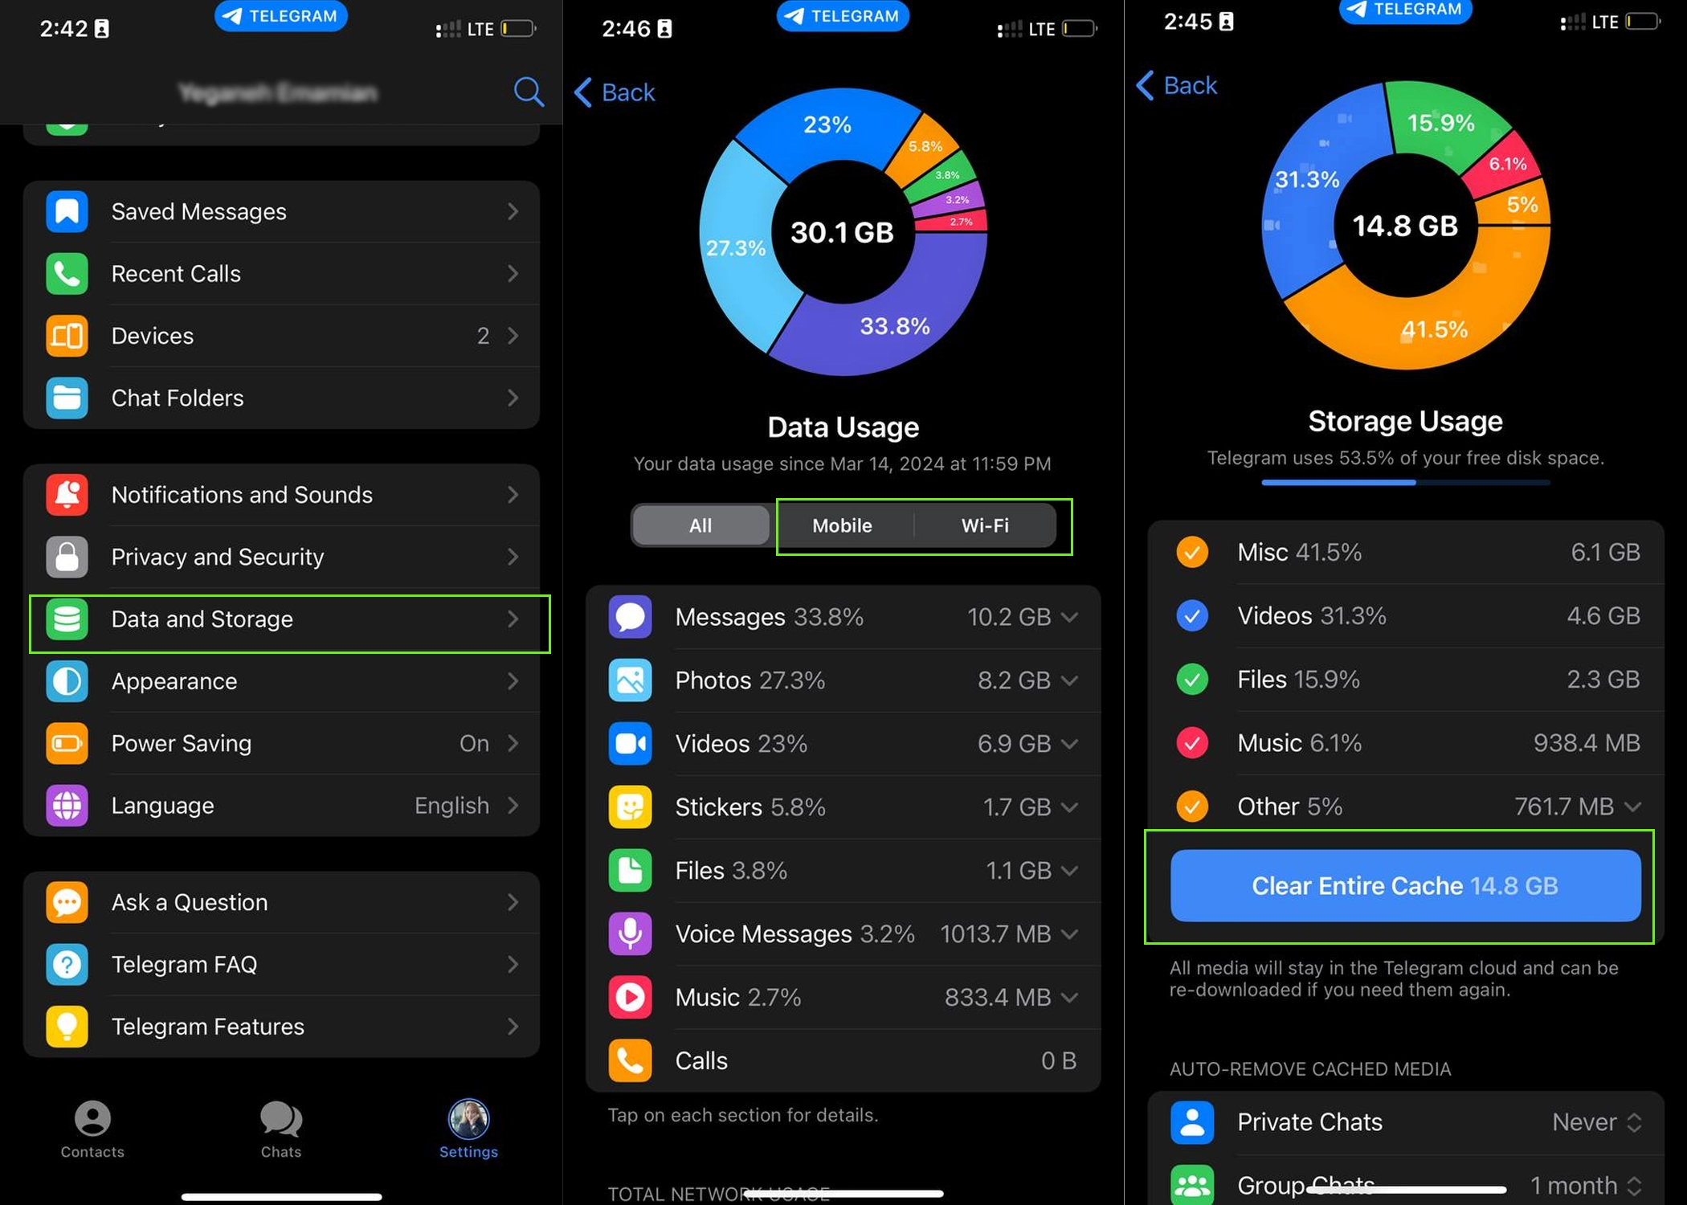
Task: Select the Wi-Fi data usage tab
Action: (986, 525)
